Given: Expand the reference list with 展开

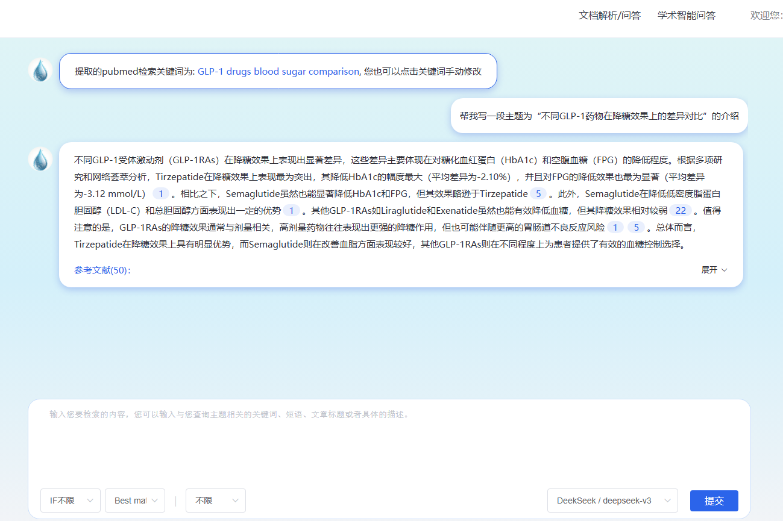Looking at the screenshot, I should point(714,270).
